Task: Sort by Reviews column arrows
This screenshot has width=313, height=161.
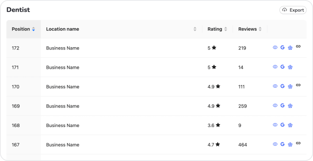Action: [260, 29]
